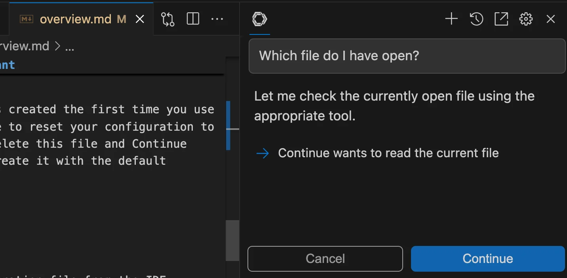Click the Markdown file icon on overview.md tab
The height and width of the screenshot is (278, 567).
[27, 19]
